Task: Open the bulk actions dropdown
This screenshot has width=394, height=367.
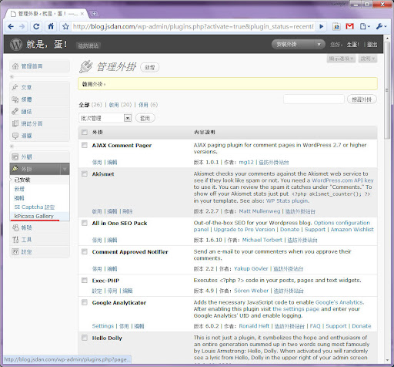Action: 105,118
